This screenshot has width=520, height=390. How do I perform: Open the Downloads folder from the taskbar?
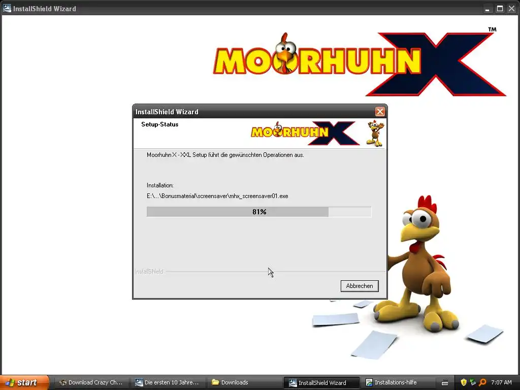point(243,382)
